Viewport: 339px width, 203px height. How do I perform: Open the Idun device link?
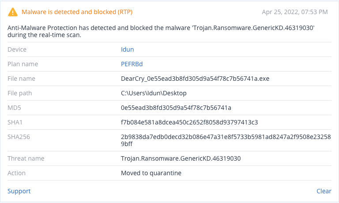(x=127, y=49)
